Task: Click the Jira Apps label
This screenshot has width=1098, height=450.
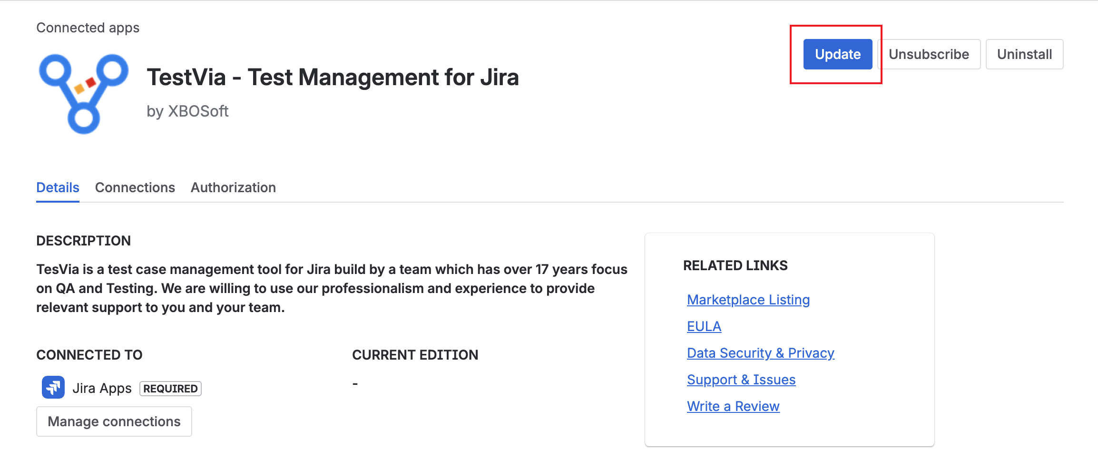Action: point(102,388)
